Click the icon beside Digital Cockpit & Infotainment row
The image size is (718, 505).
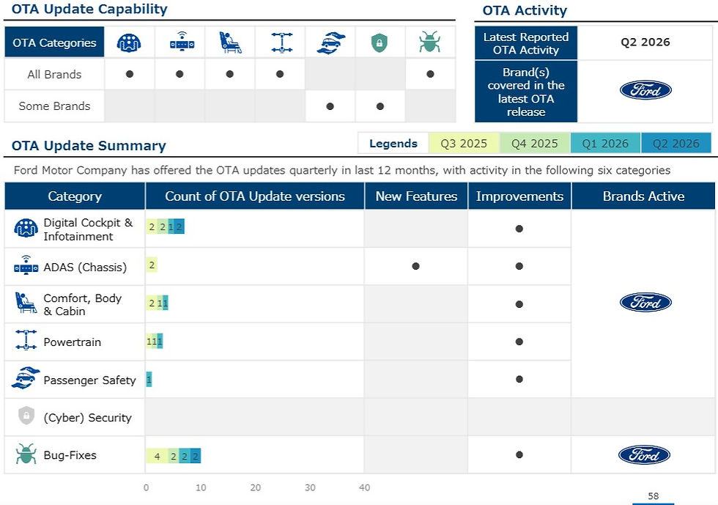[x=26, y=228]
